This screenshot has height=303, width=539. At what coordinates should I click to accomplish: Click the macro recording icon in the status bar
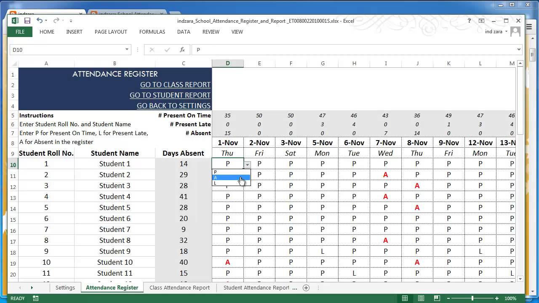pos(36,298)
